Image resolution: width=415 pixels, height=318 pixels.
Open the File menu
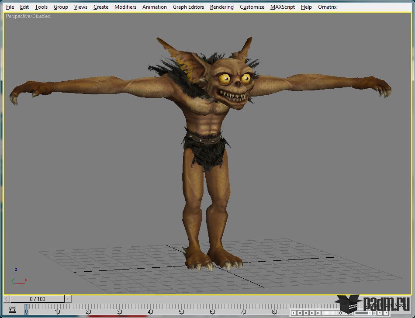[x=10, y=7]
